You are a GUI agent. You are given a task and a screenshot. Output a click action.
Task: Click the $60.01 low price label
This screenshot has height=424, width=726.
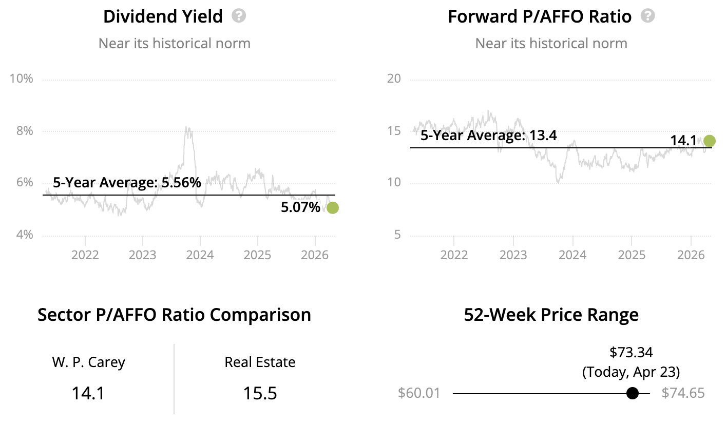(419, 393)
